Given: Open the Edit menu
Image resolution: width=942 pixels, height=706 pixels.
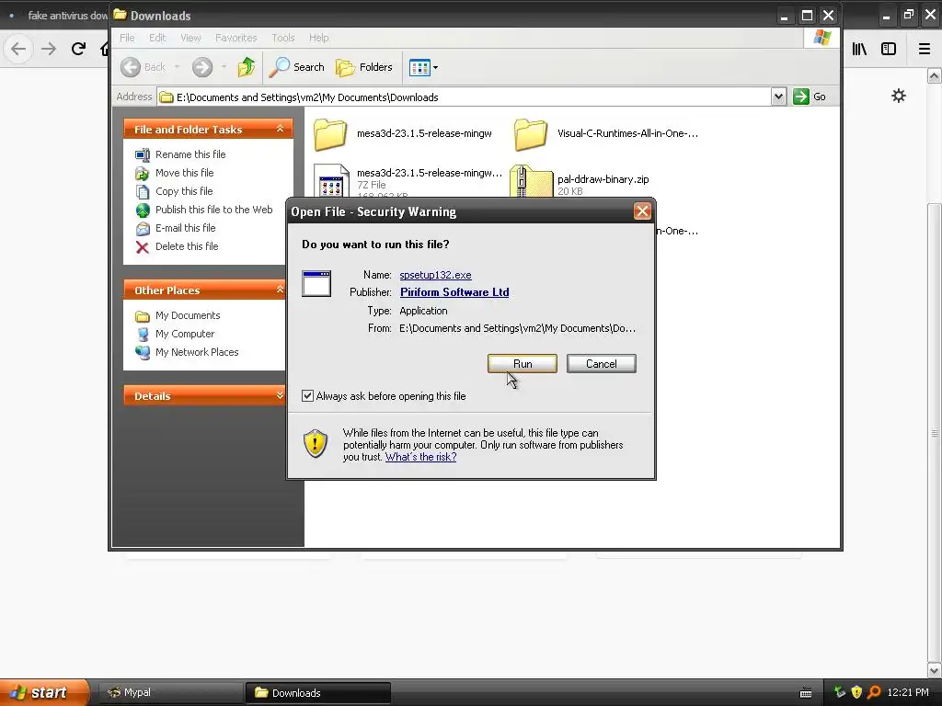Looking at the screenshot, I should [157, 38].
